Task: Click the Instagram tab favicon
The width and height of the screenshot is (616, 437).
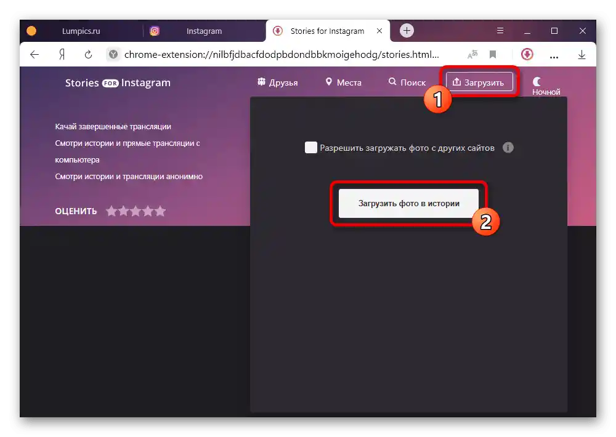Action: [155, 31]
